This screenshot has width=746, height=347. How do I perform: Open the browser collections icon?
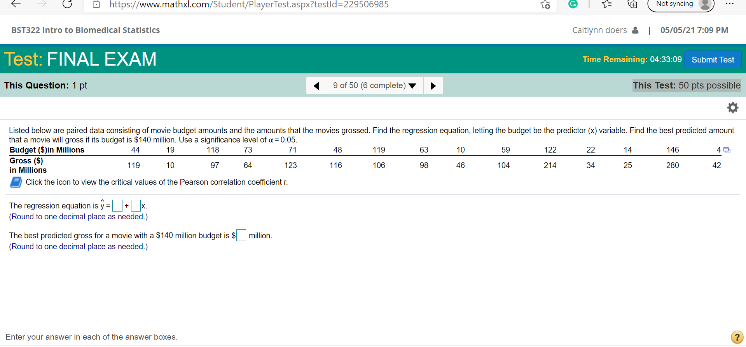tap(632, 4)
